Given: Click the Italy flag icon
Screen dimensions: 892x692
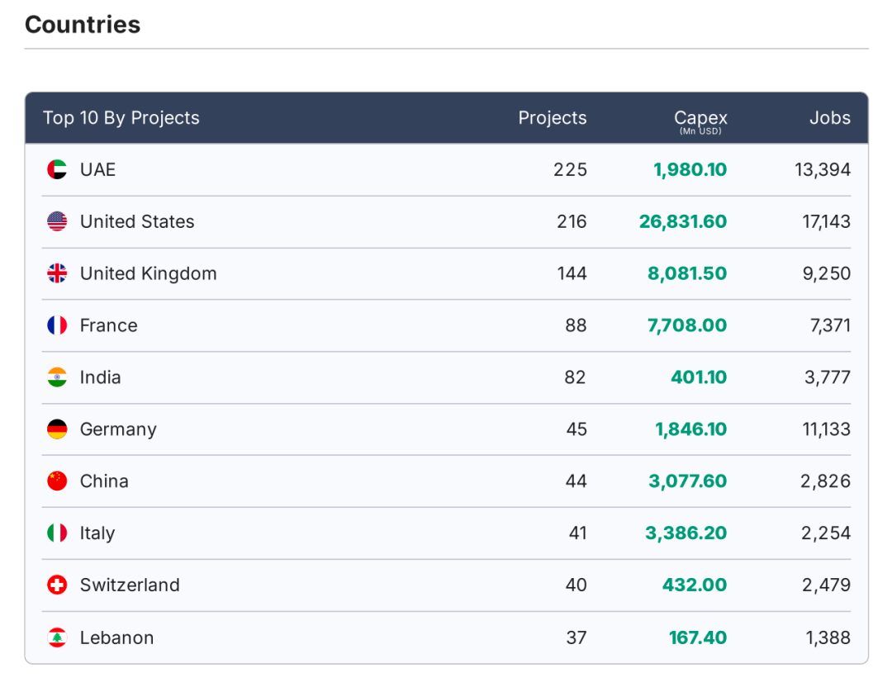Looking at the screenshot, I should [x=57, y=533].
